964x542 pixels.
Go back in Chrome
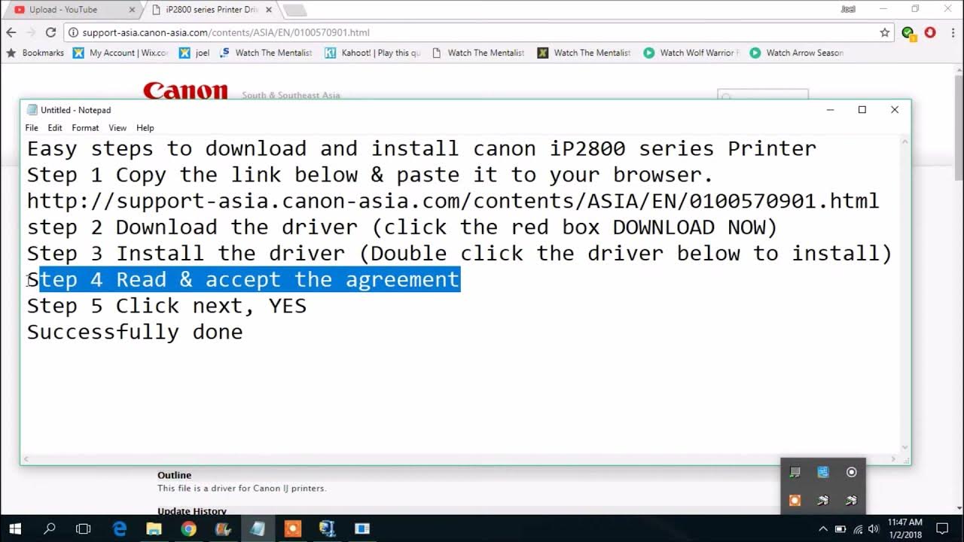click(11, 32)
